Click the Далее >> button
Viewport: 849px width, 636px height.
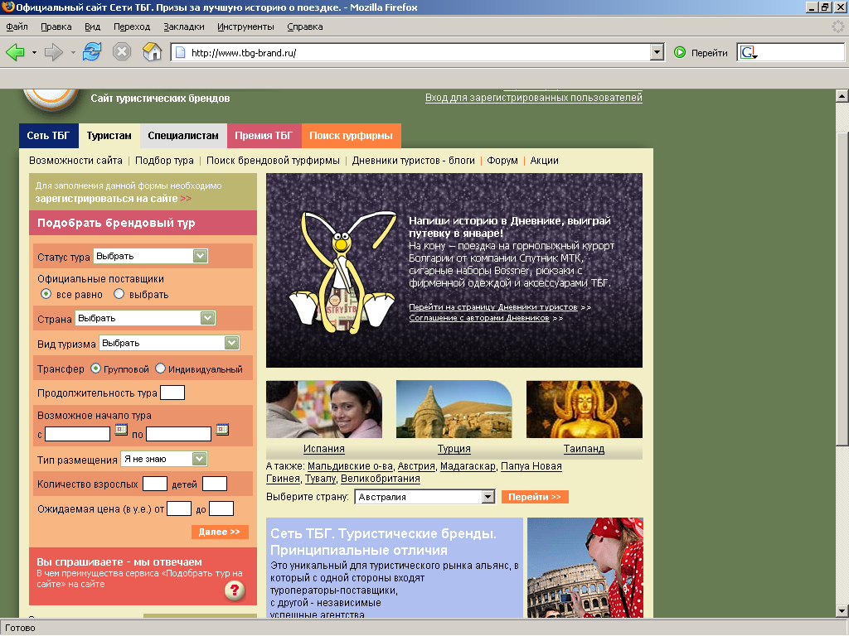220,532
